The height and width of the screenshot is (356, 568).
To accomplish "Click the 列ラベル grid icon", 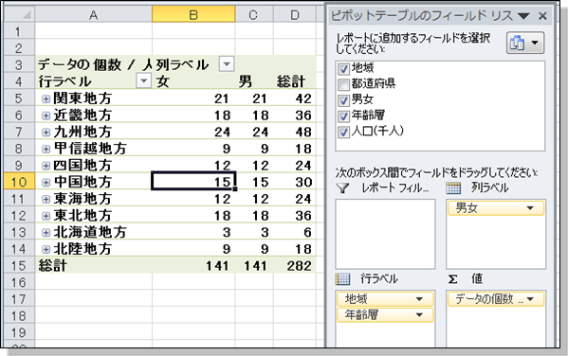I will coord(453,187).
